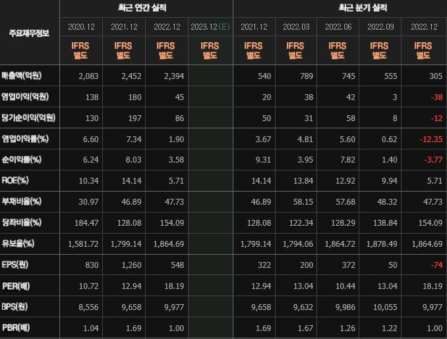Select ROE value 13.84
Image resolution: width=447 pixels, height=339 pixels.
pyautogui.click(x=303, y=181)
